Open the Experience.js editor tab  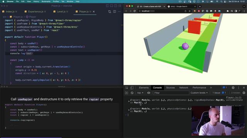35,11
